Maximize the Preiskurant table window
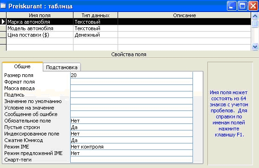The image size is (259, 168). 242,6
